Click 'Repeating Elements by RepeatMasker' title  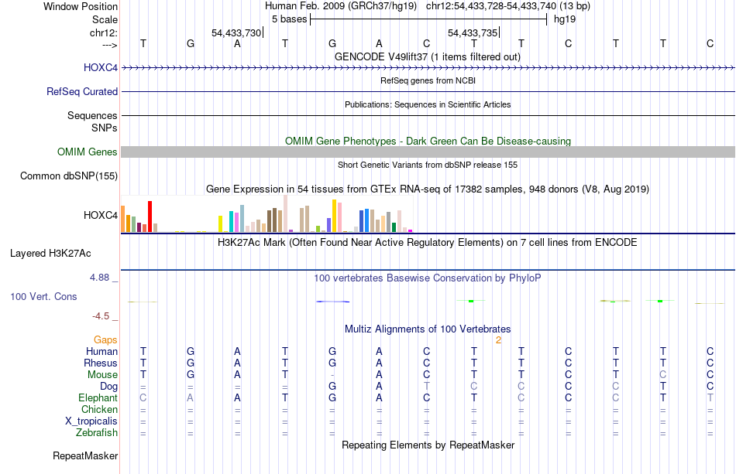pyautogui.click(x=428, y=445)
